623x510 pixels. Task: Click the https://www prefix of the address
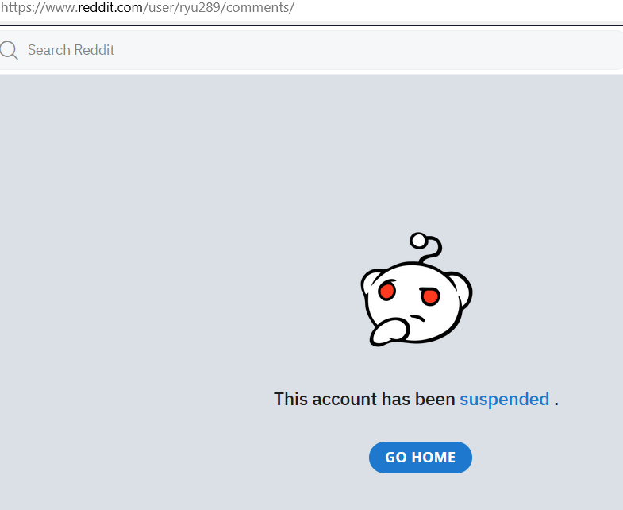37,7
